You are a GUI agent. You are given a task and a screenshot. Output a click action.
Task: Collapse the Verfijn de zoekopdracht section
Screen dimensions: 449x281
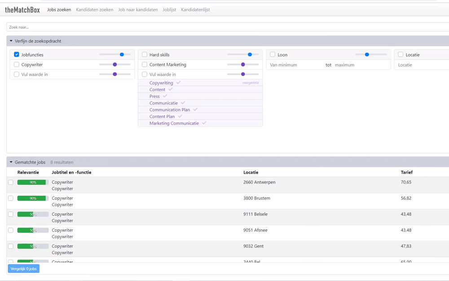tap(11, 40)
